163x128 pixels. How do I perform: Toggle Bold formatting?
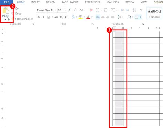[x=39, y=17]
